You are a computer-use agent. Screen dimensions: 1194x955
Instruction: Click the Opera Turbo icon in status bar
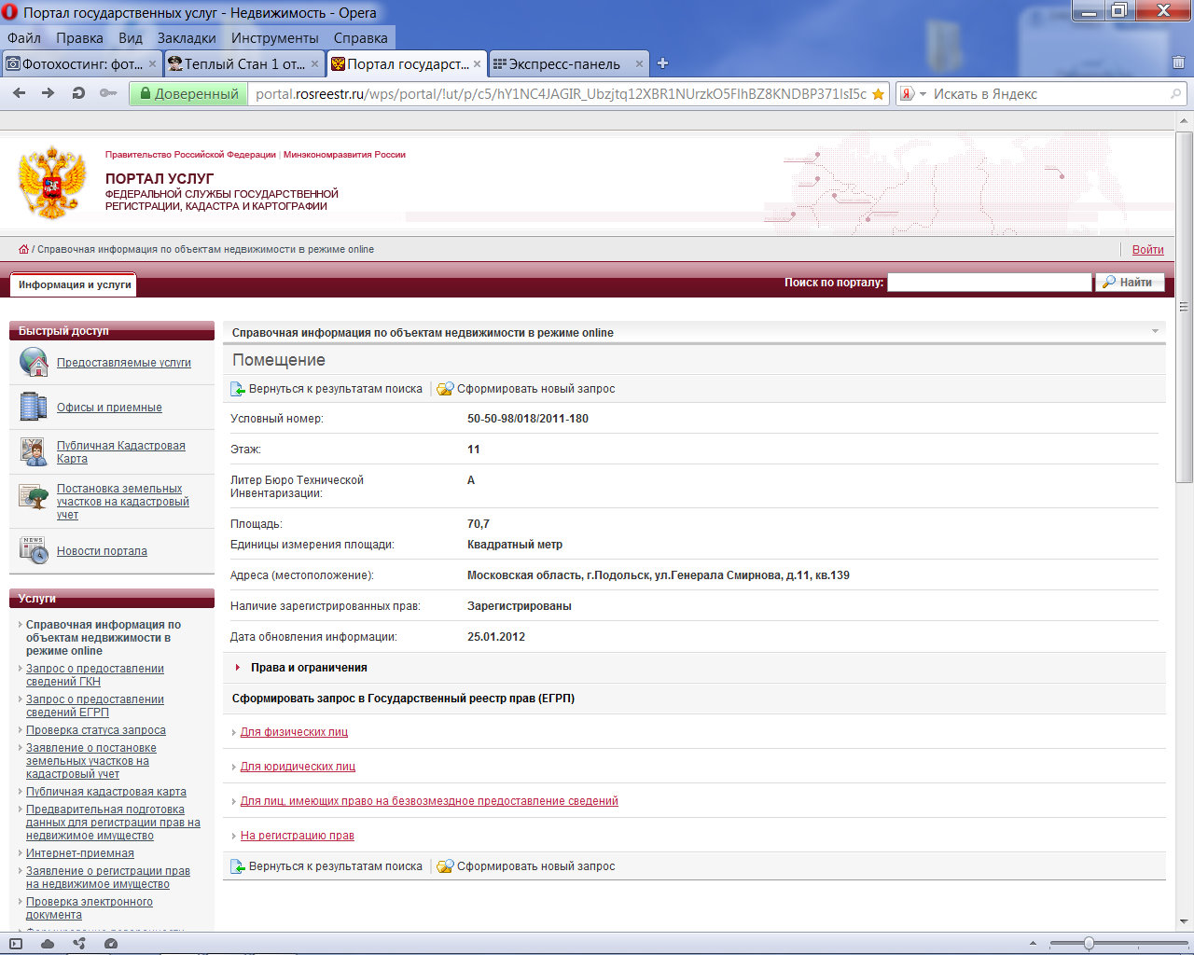tap(111, 944)
